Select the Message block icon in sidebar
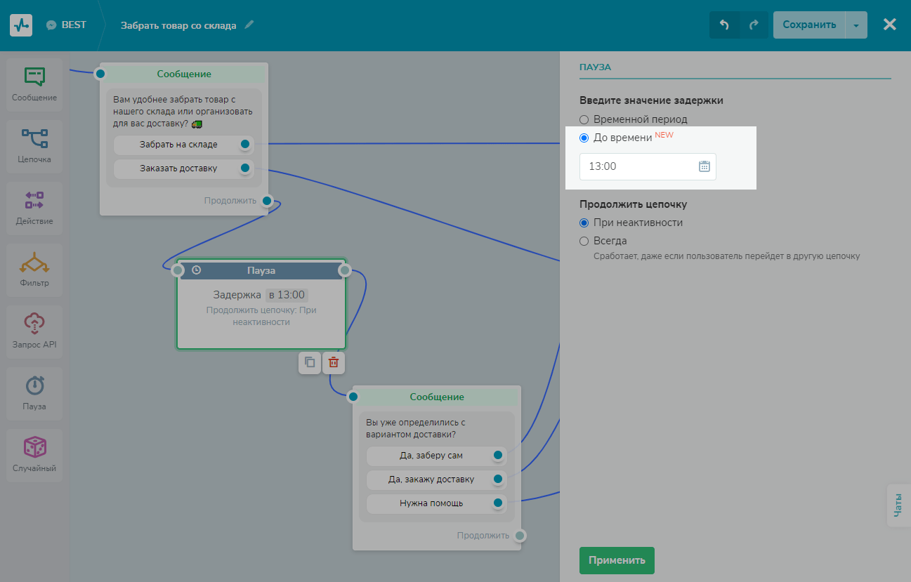The image size is (911, 582). [x=34, y=77]
